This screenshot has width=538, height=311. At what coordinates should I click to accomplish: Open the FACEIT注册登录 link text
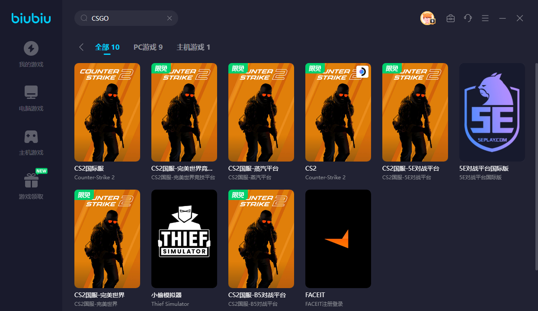(324, 304)
